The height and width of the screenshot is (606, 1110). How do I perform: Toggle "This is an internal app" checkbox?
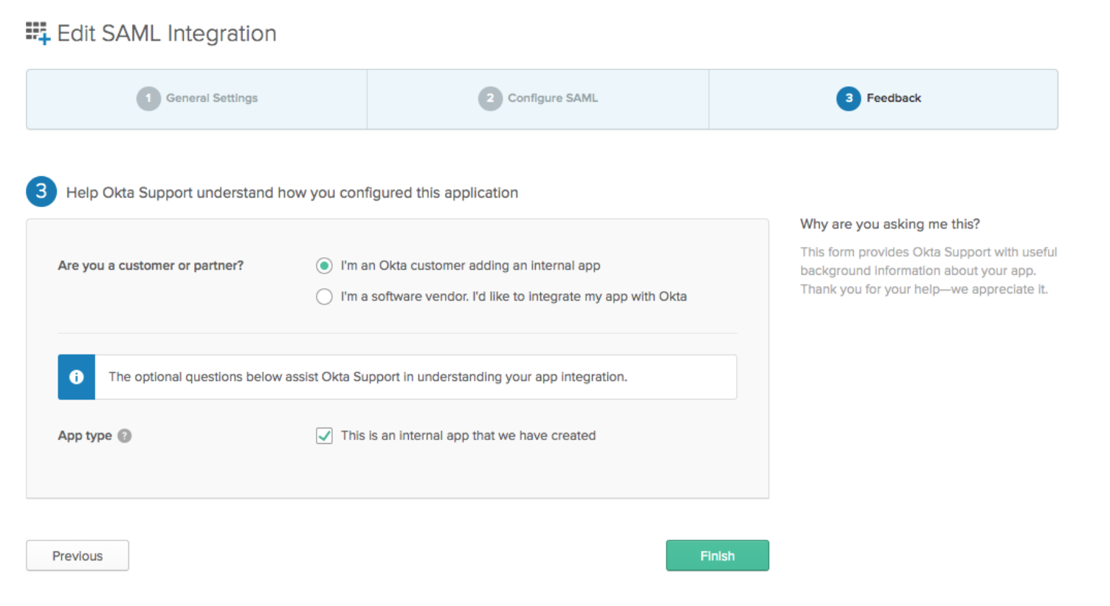[x=324, y=436]
